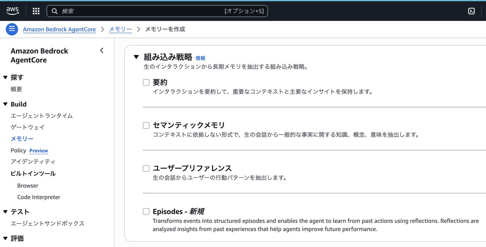Click inside the 検索 search field
Image resolution: width=486 pixels, height=247 pixels.
122,11
